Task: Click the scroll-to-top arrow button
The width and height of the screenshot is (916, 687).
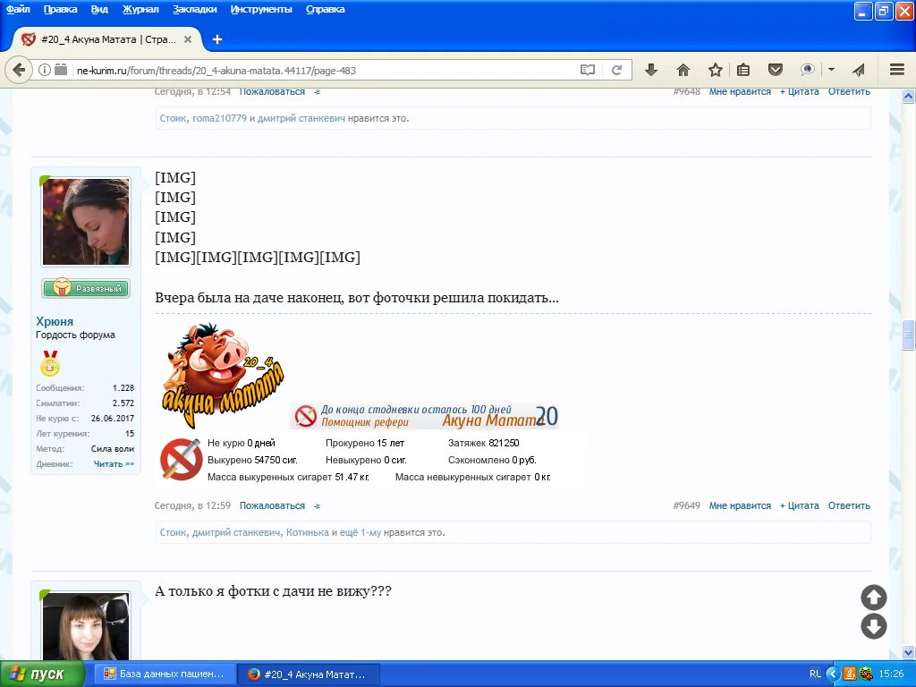Action: 873,598
